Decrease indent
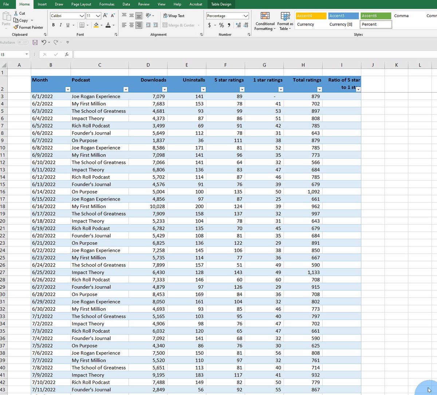 148,25
